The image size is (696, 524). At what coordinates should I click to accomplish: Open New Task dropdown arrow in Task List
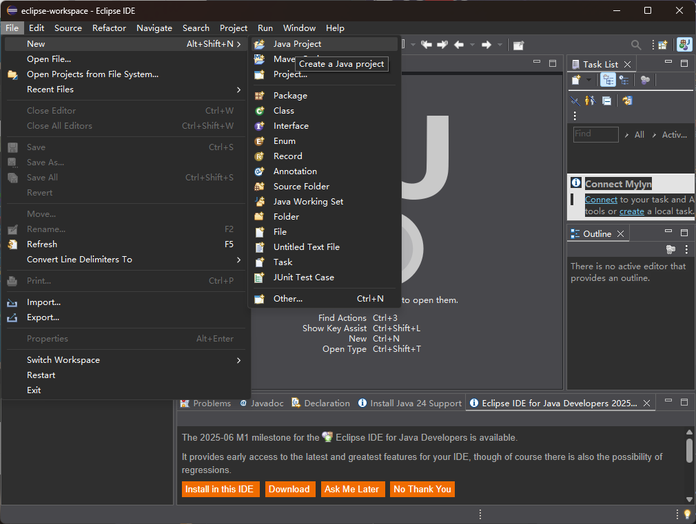[x=588, y=80]
